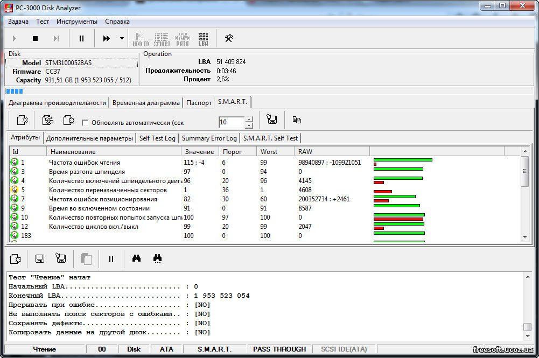Screen dimensions: 539x358
Task: Click RAW value 4608
Action: pos(305,189)
